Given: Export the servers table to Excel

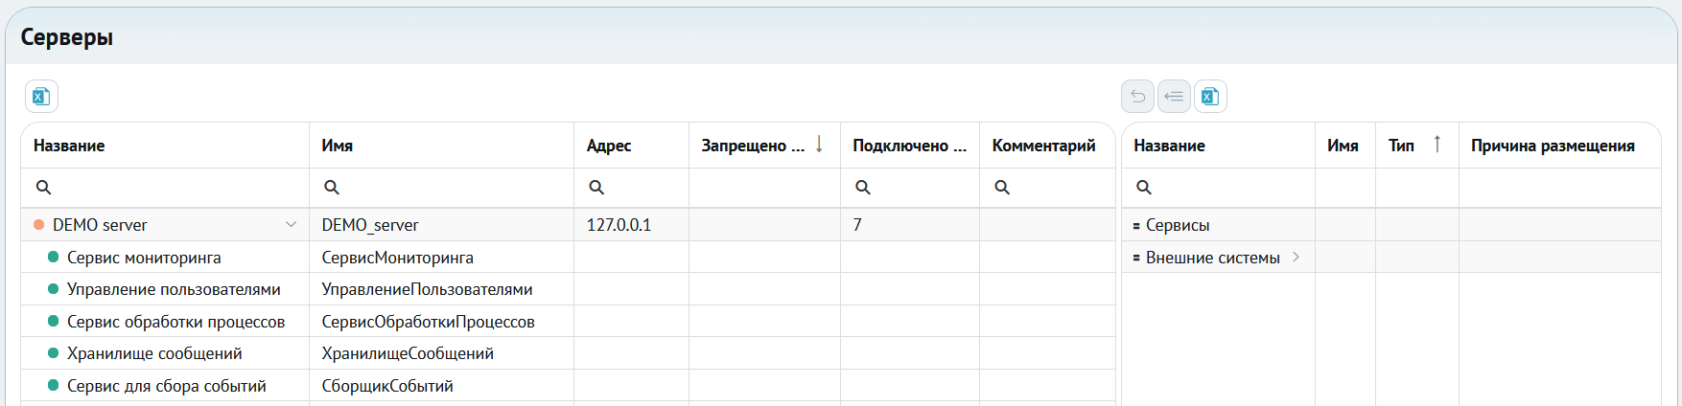Looking at the screenshot, I should click(x=41, y=96).
